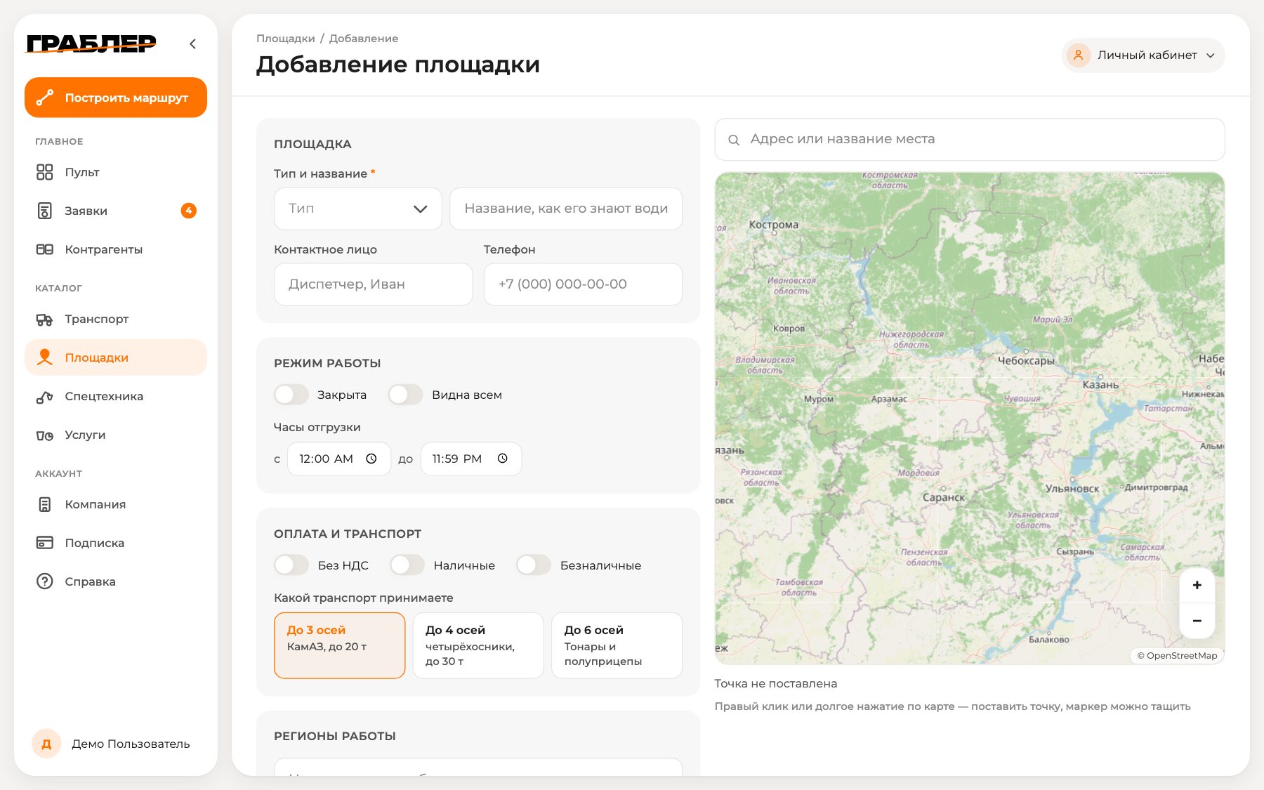
Task: Click the Контрагенты icon
Action: 44,249
